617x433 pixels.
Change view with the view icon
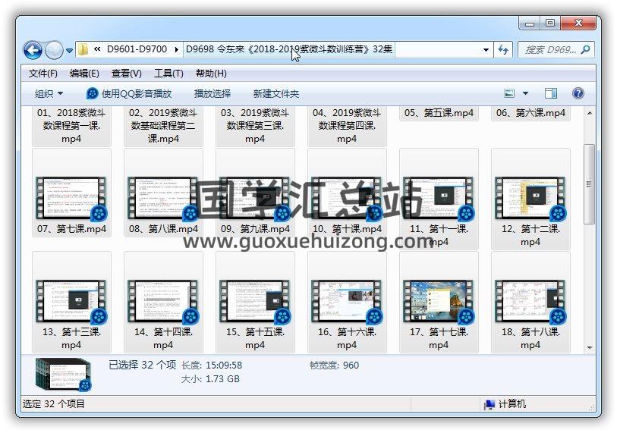point(509,93)
